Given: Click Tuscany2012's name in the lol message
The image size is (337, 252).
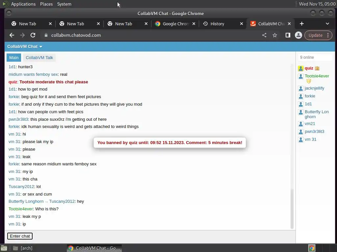Looking at the screenshot, I should coord(21,187).
